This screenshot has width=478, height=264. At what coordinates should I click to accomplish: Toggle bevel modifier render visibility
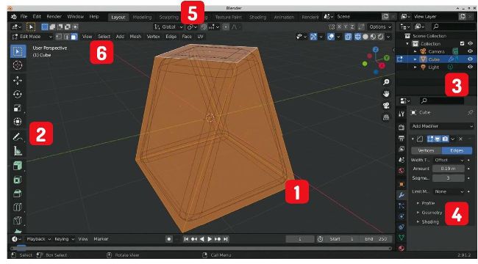445,139
